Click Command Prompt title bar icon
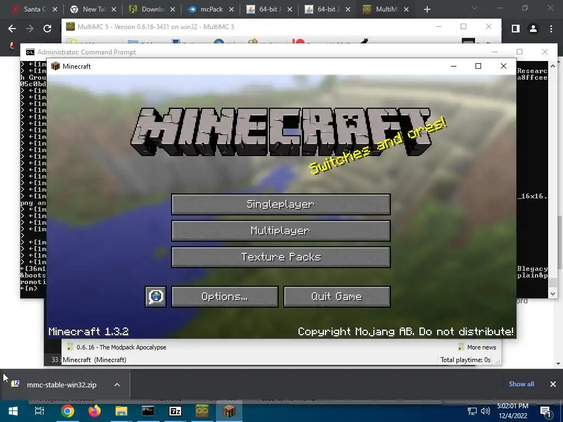This screenshot has height=422, width=563. pyautogui.click(x=30, y=52)
